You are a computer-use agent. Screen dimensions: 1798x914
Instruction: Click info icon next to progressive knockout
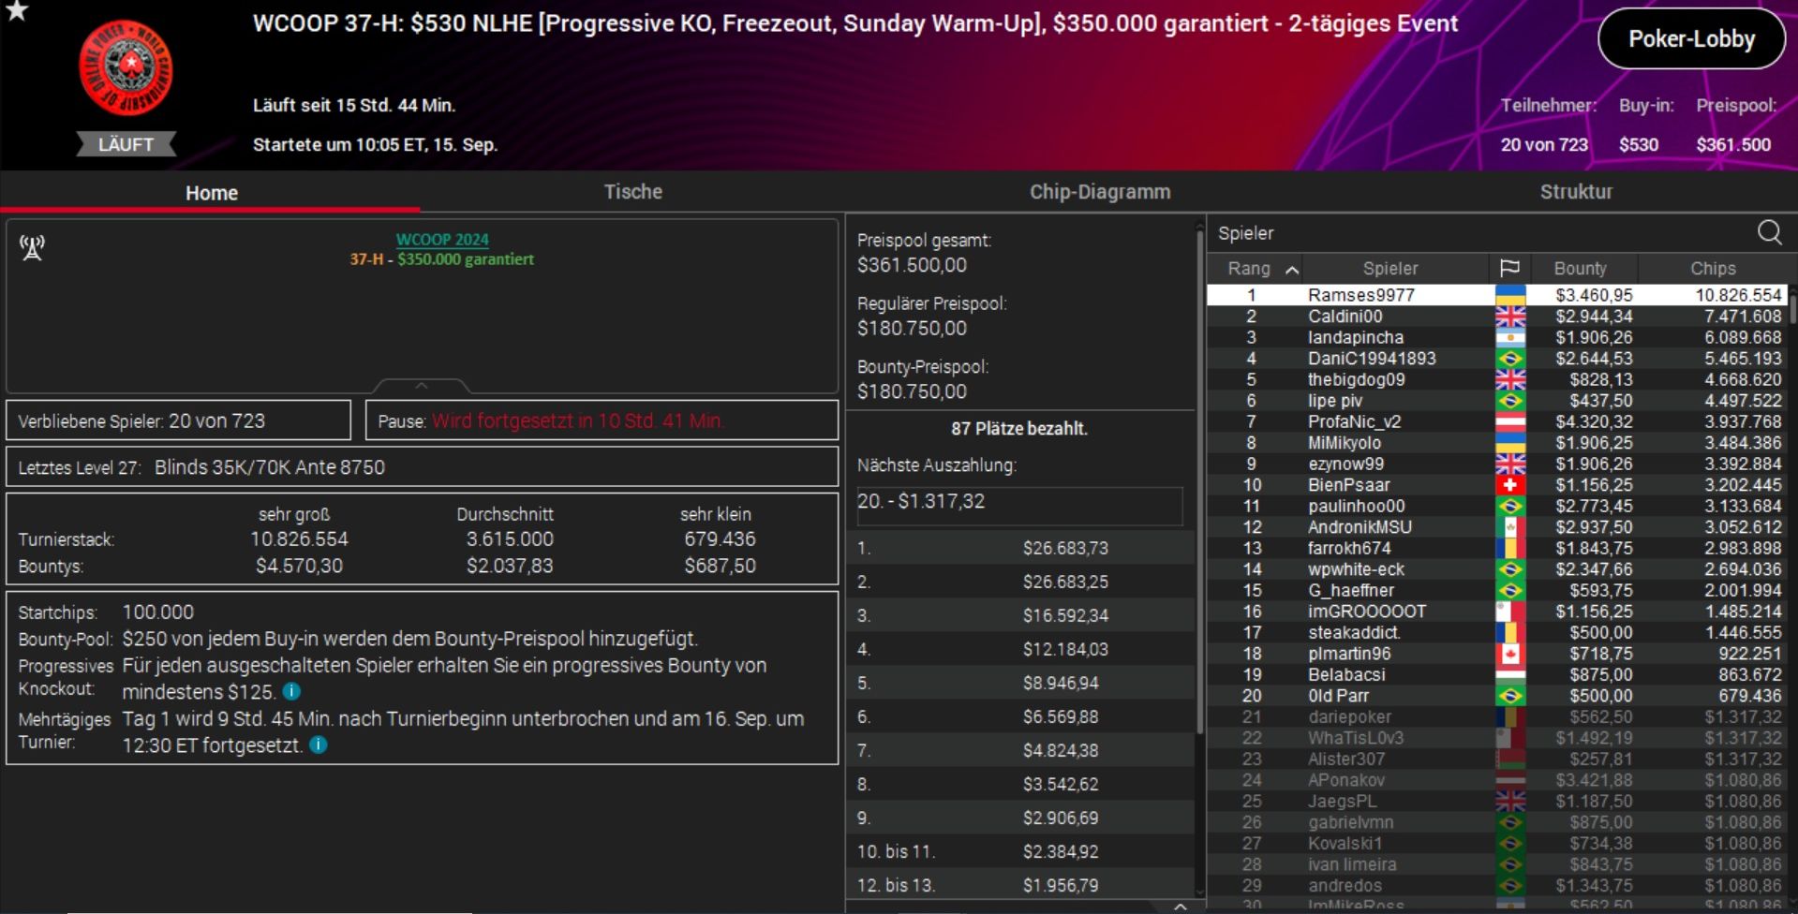tap(292, 692)
